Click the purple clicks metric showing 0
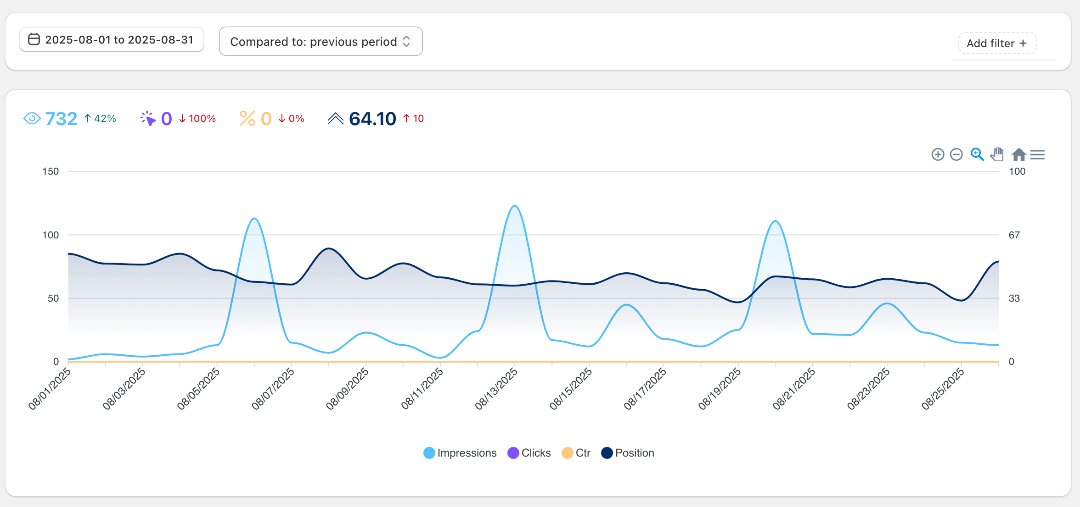This screenshot has height=507, width=1080. [166, 118]
